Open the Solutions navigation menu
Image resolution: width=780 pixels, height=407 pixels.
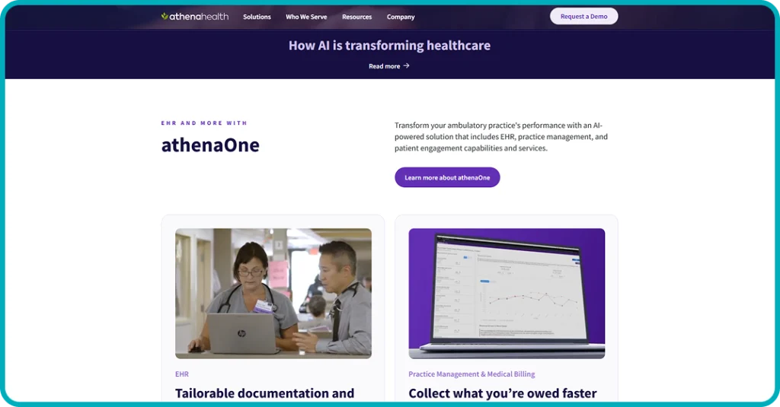tap(257, 17)
